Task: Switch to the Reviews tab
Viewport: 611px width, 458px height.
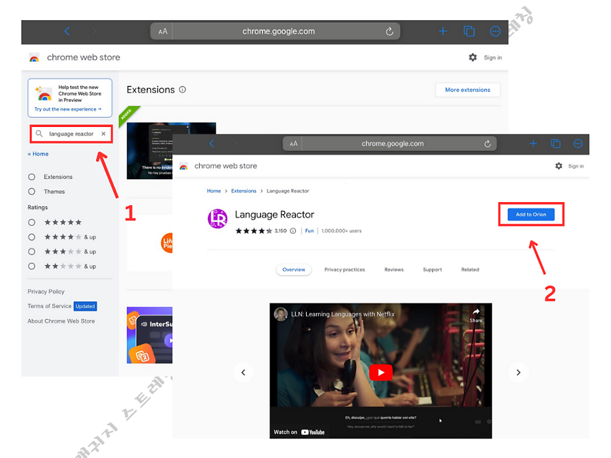Action: tap(394, 270)
